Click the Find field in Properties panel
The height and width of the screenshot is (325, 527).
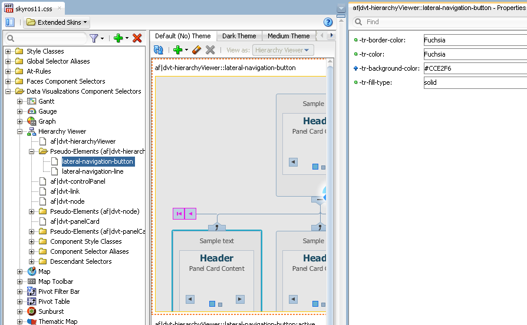[442, 22]
